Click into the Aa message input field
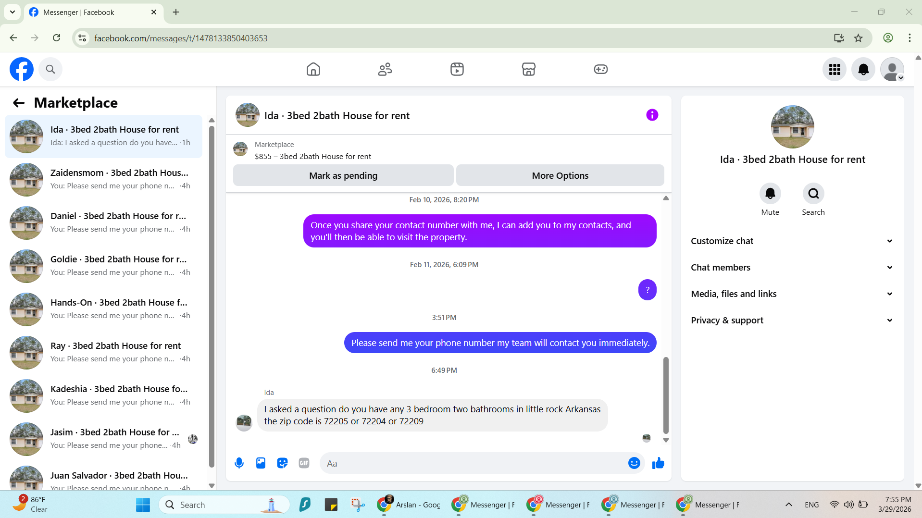This screenshot has height=518, width=922. (x=473, y=463)
